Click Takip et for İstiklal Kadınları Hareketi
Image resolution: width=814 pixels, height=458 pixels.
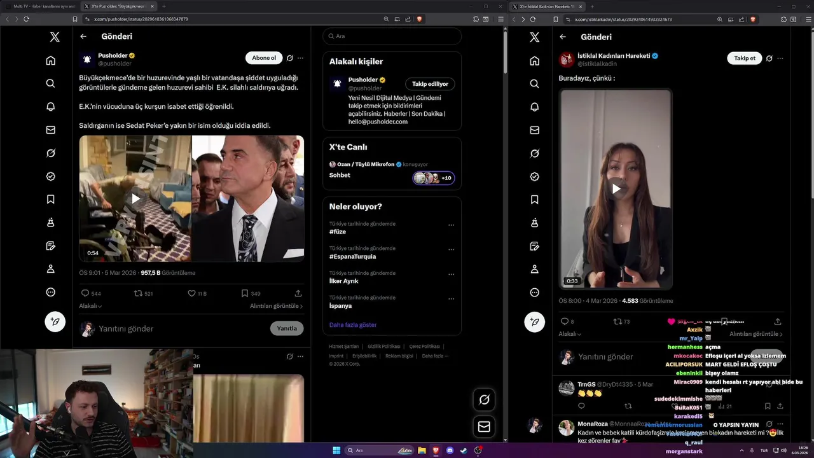click(745, 58)
